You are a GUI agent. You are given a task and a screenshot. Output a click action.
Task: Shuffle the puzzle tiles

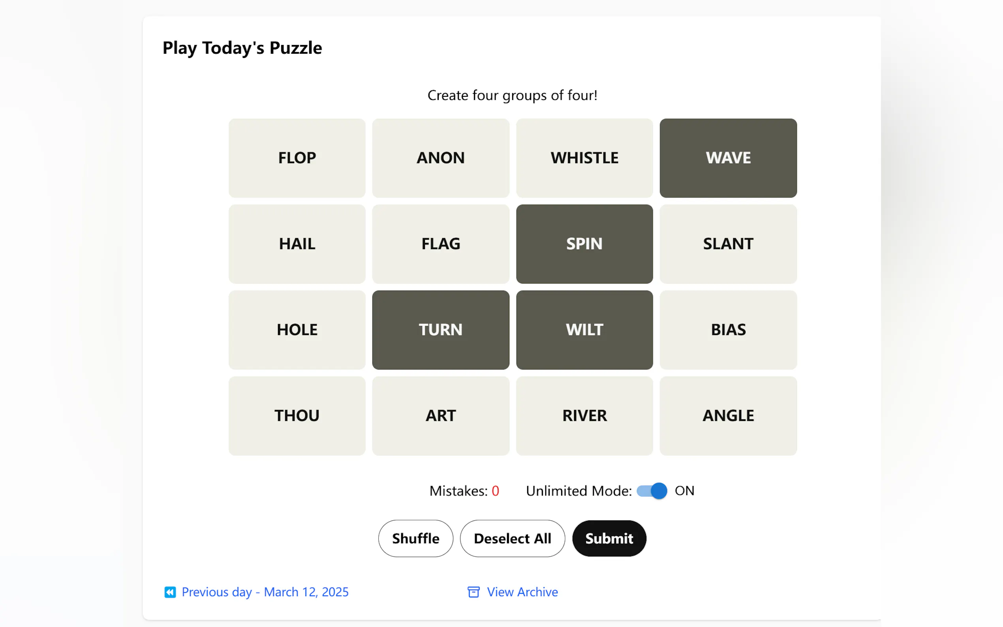pyautogui.click(x=415, y=538)
